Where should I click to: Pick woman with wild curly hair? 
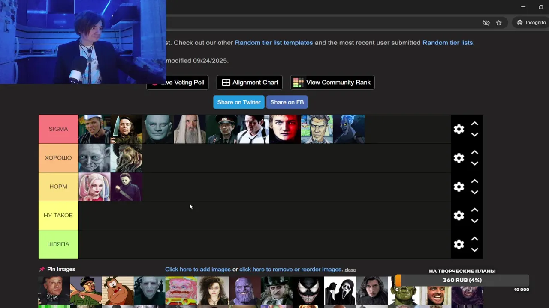coord(213,290)
